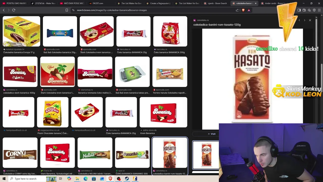Open the cokoladica-banini-rum-kasato-120g title link
The image size is (323, 182).
[217, 25]
